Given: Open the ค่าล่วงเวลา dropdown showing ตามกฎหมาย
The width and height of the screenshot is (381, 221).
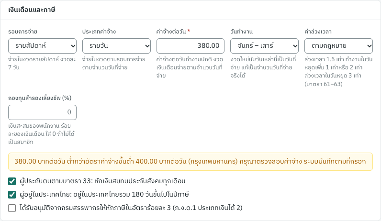Looking at the screenshot, I should (x=338, y=46).
